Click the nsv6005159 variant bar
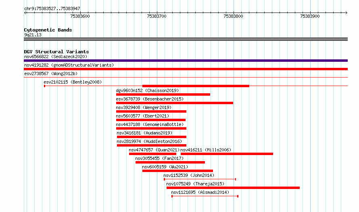This screenshot has width=359, height=212. coord(177,171)
